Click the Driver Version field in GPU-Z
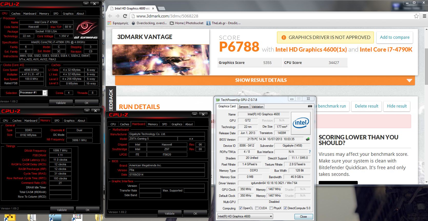 click(x=274, y=183)
